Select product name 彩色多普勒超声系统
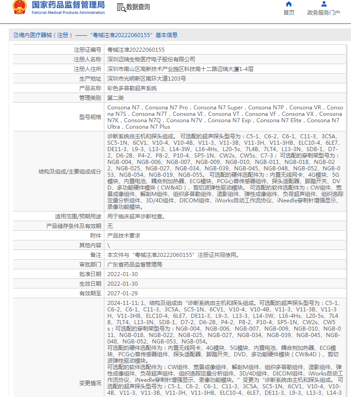The width and height of the screenshot is (351, 397). coord(132,88)
